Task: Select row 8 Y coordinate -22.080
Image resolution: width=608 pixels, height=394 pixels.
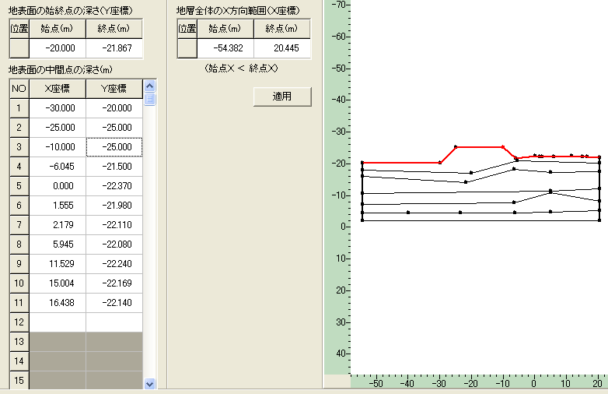Action: (x=114, y=244)
